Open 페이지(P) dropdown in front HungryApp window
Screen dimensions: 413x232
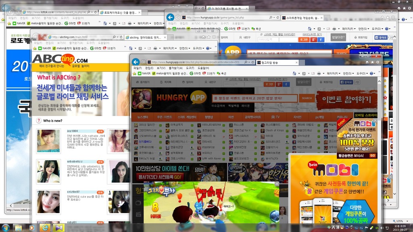click(x=333, y=73)
